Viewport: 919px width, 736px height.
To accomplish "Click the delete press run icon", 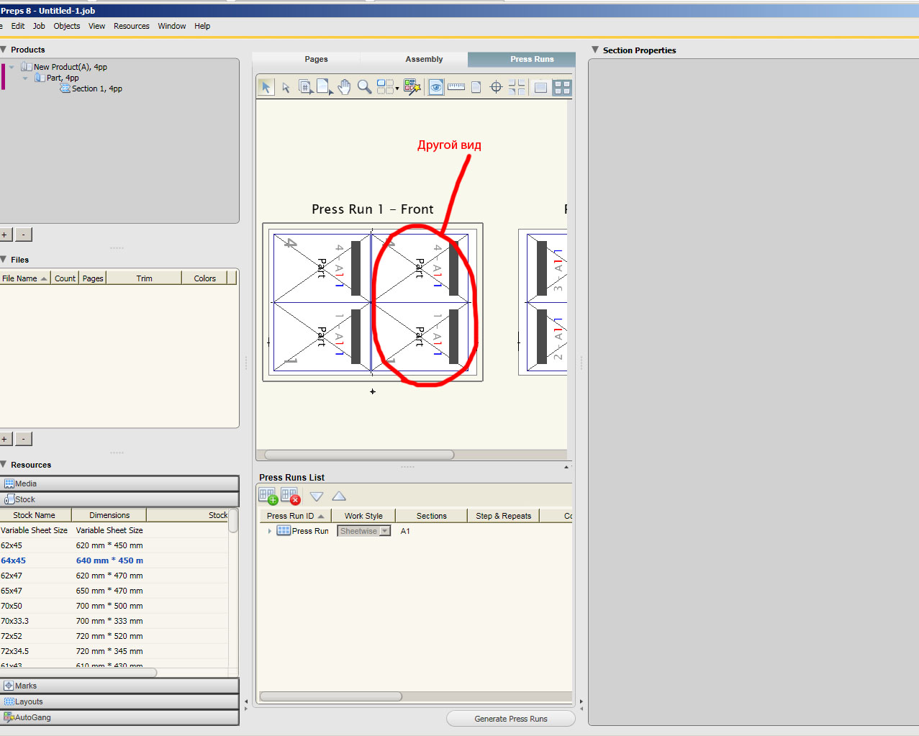I will 290,496.
